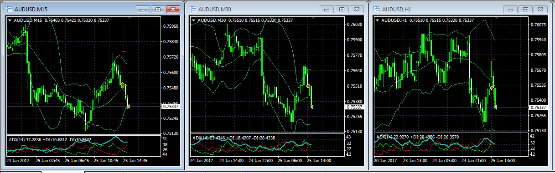Open the M15 chart's triangle dropdown menu
This screenshot has width=555, height=173.
pyautogui.click(x=10, y=20)
